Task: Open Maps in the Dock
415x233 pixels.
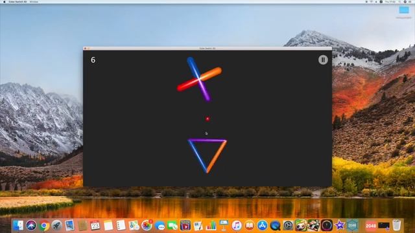Action: 134,226
